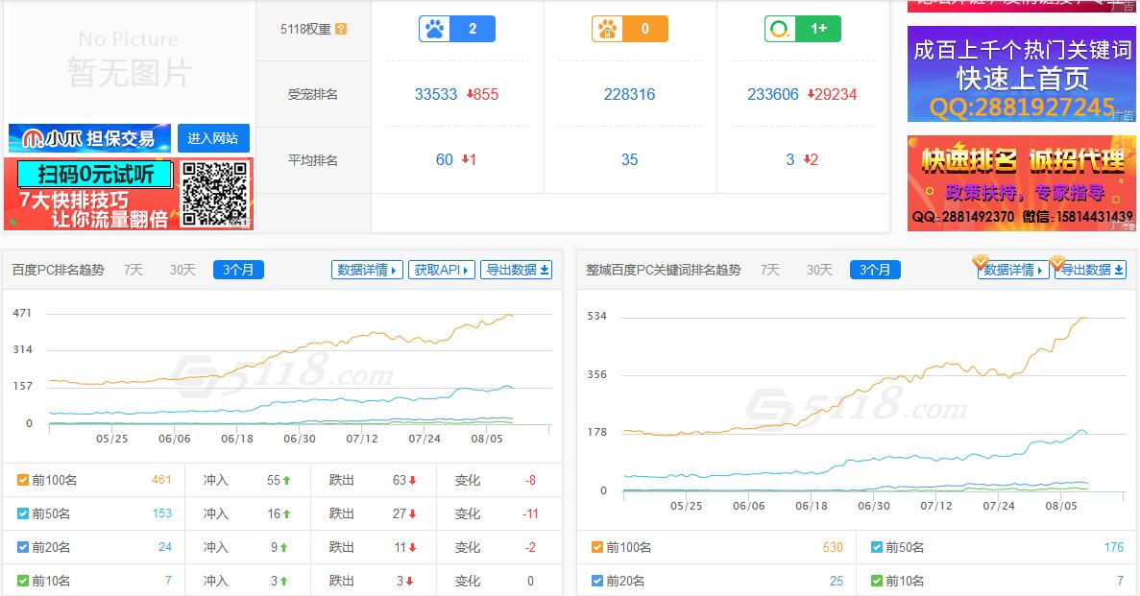
Task: Click the right panel 前50名 count 176
Action: coord(1113,547)
